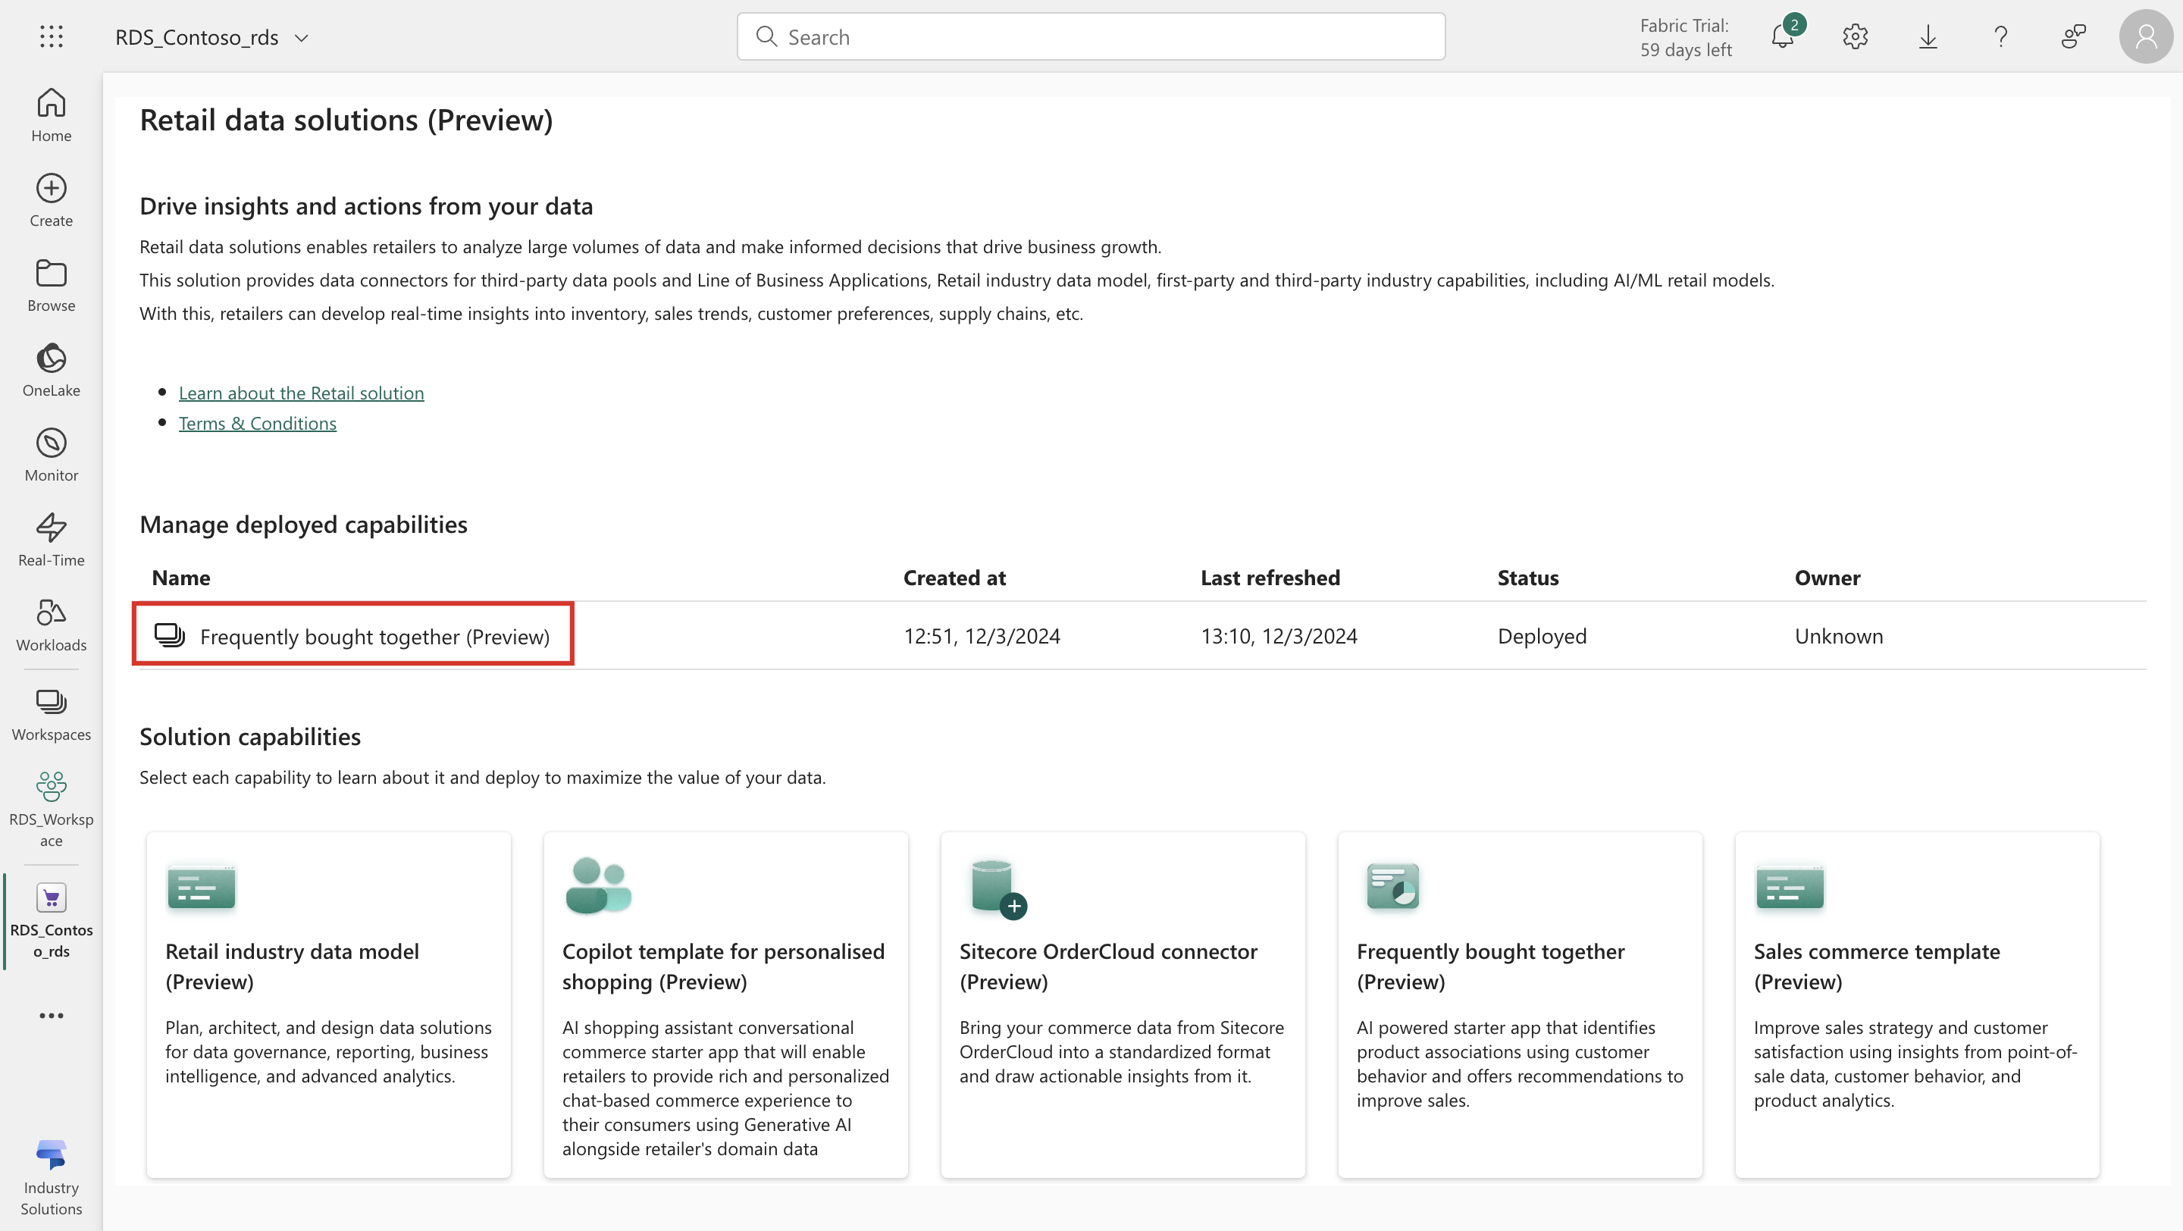Open Help question mark
2183x1231 pixels.
coord(2001,36)
